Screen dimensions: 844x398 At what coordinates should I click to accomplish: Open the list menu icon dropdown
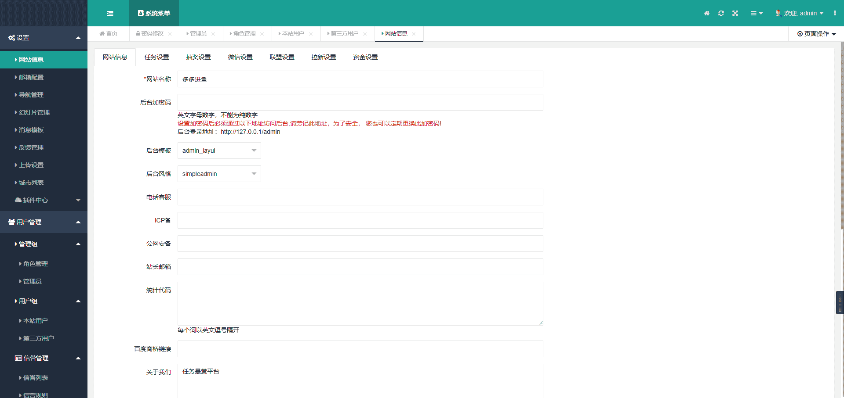[x=756, y=13]
